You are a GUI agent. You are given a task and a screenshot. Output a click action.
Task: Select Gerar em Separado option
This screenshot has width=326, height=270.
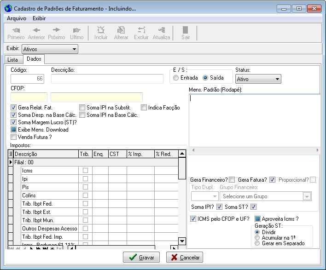(x=257, y=243)
